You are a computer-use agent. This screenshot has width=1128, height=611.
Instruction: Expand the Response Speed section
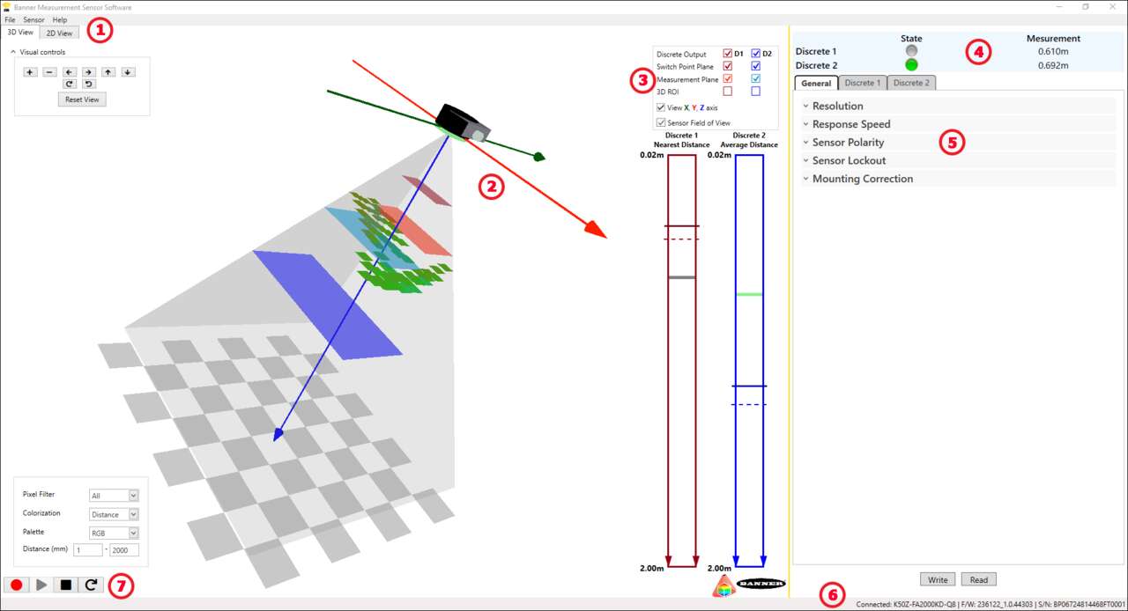(x=957, y=124)
